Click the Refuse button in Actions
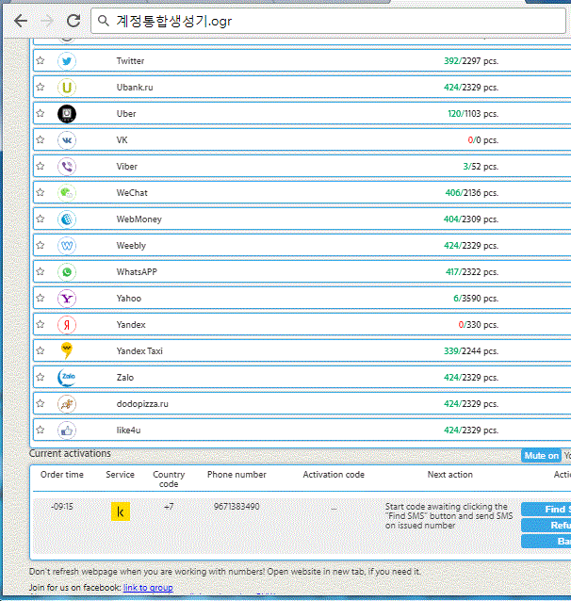Image resolution: width=571 pixels, height=601 pixels. [547, 525]
